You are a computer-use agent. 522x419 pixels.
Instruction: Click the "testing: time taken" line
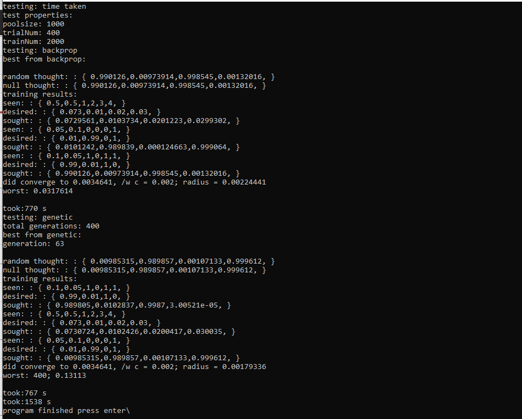[44, 7]
